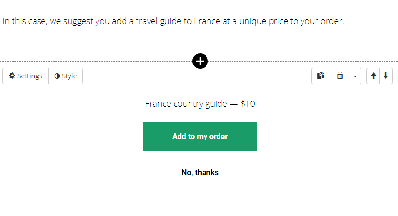
Task: Click the green Add to my order button
Action: 200,137
